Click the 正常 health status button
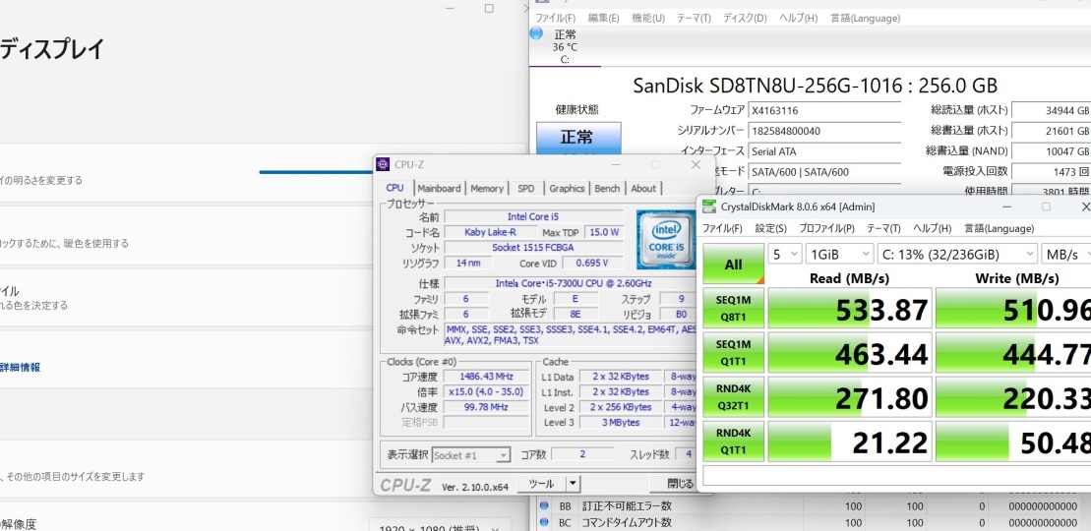Viewport: 1091px width, 531px height. pos(578,137)
